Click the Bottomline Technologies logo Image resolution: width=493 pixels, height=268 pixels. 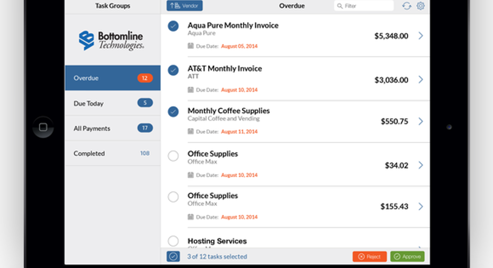click(111, 40)
